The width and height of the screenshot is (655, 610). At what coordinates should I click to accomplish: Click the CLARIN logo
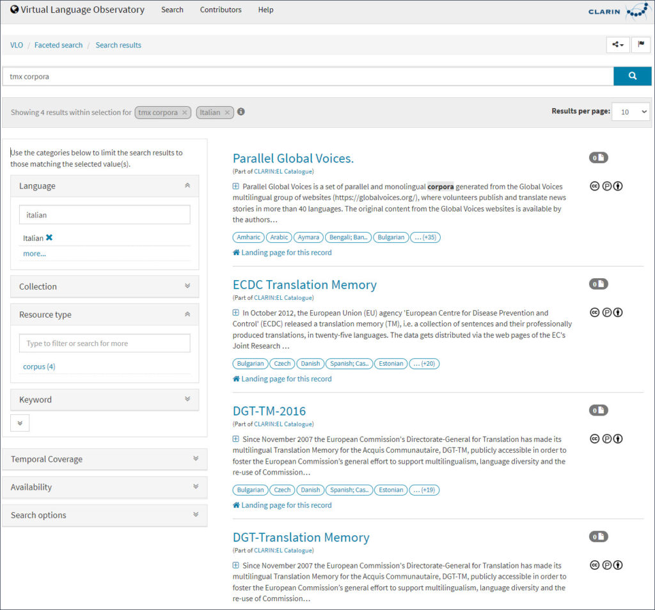[x=617, y=11]
